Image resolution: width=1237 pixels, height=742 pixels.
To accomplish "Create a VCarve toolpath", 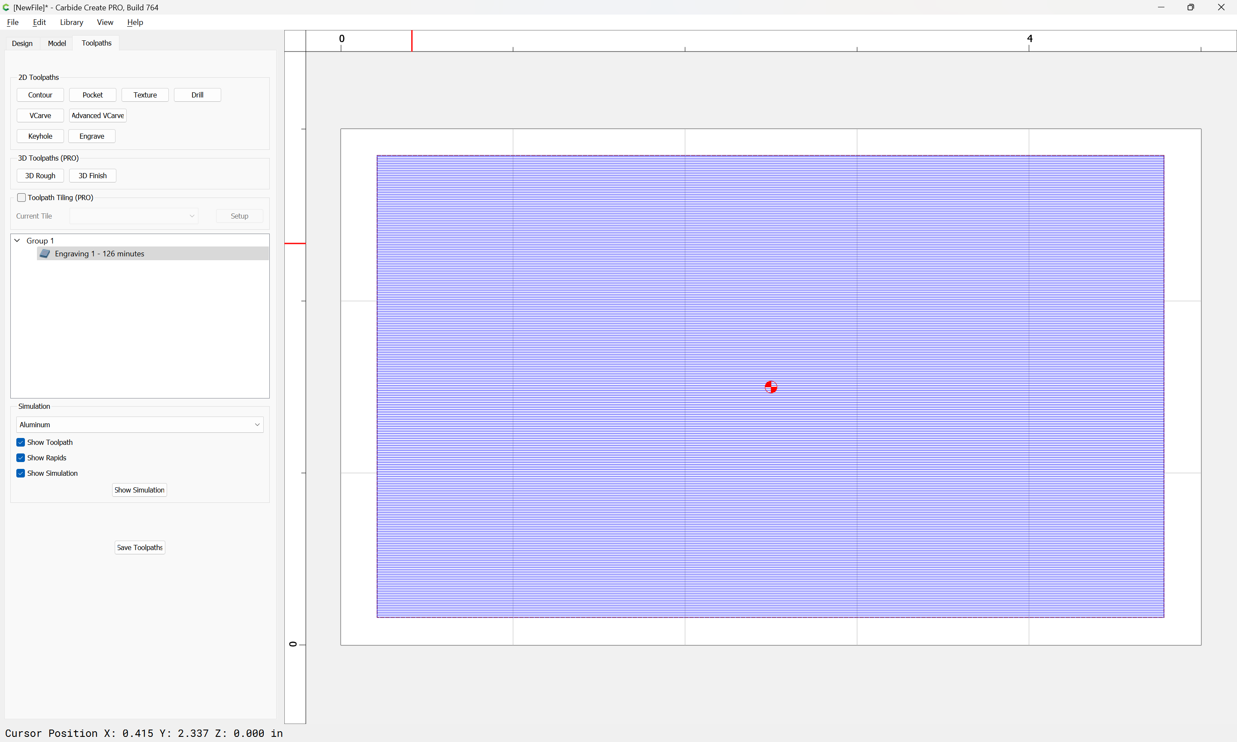I will (40, 116).
